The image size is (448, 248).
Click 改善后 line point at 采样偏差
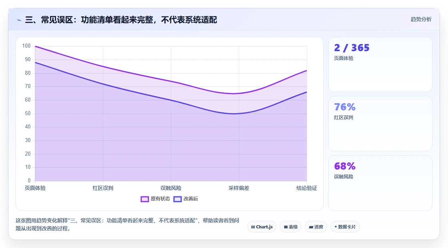click(239, 114)
